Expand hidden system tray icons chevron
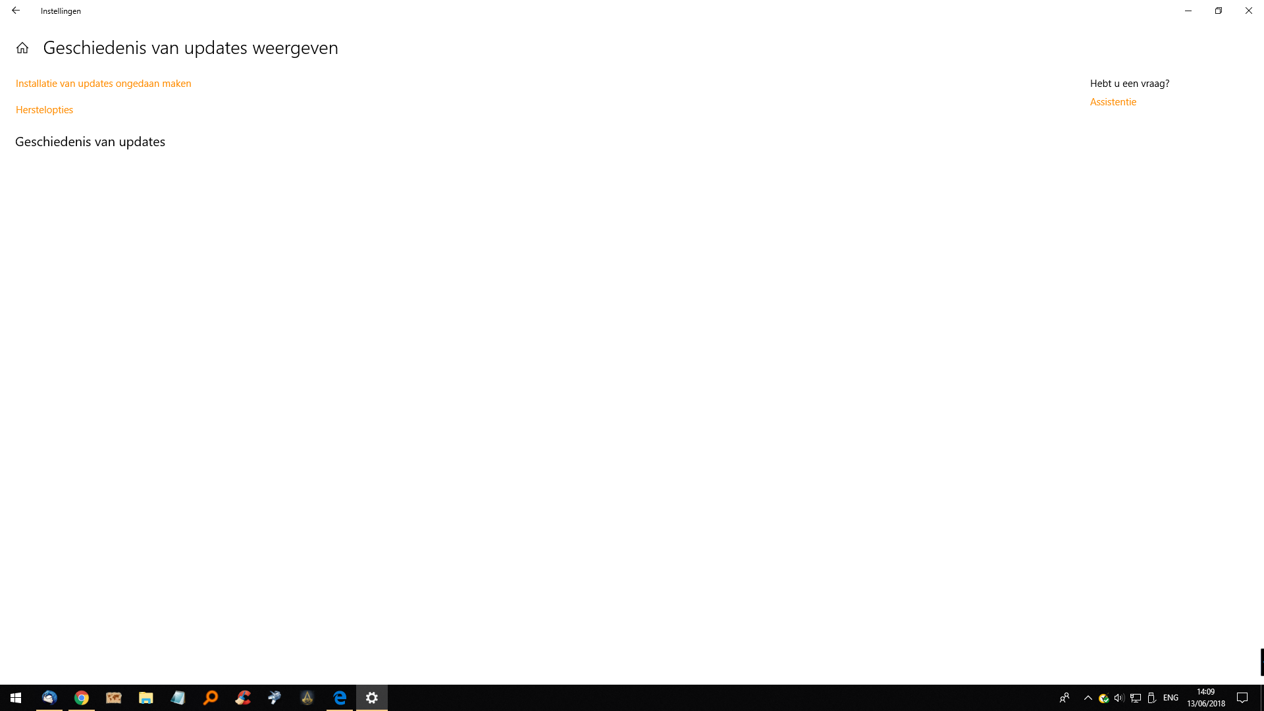This screenshot has height=711, width=1264. click(1088, 698)
